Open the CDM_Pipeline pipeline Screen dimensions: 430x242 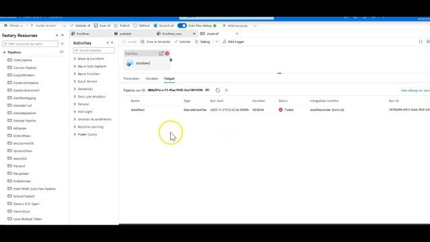23,60
